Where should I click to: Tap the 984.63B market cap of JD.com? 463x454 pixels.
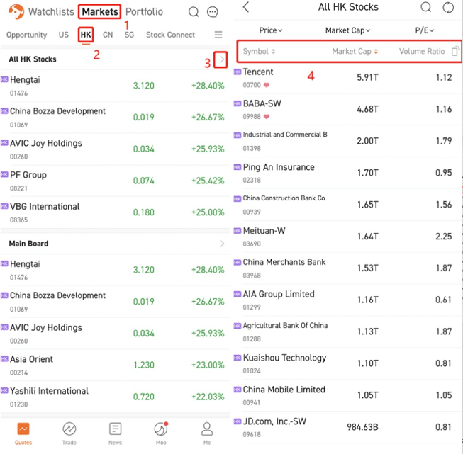[x=362, y=427]
